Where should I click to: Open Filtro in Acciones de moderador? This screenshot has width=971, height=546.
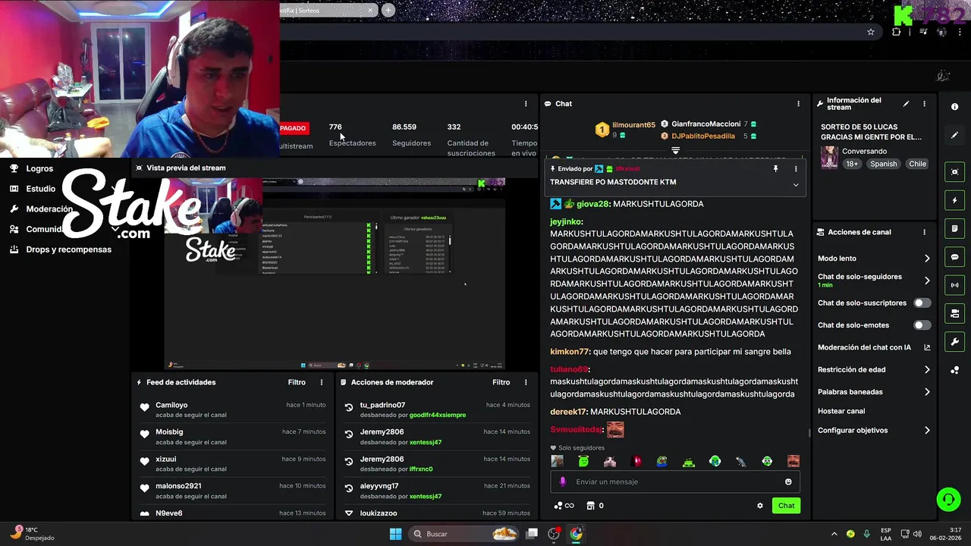pyautogui.click(x=501, y=382)
